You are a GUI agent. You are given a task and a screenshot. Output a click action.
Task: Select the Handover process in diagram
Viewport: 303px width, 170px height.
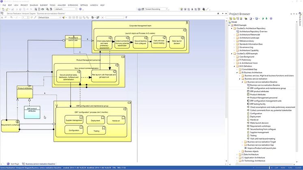[116, 120]
